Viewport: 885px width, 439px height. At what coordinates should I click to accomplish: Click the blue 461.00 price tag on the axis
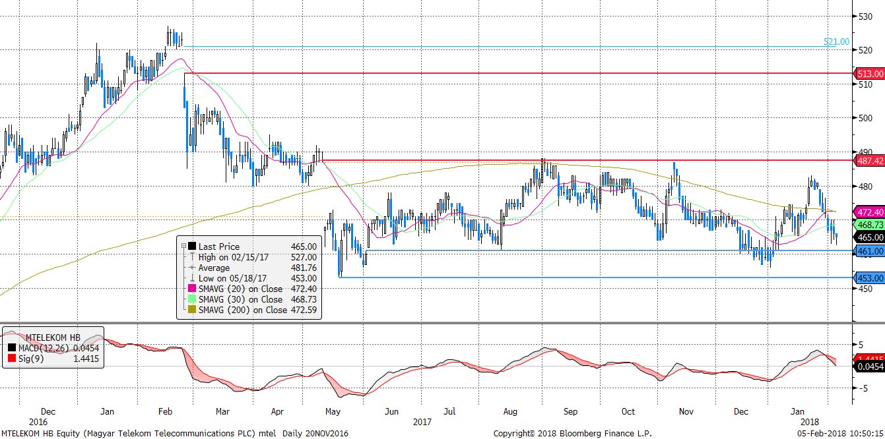tap(869, 251)
